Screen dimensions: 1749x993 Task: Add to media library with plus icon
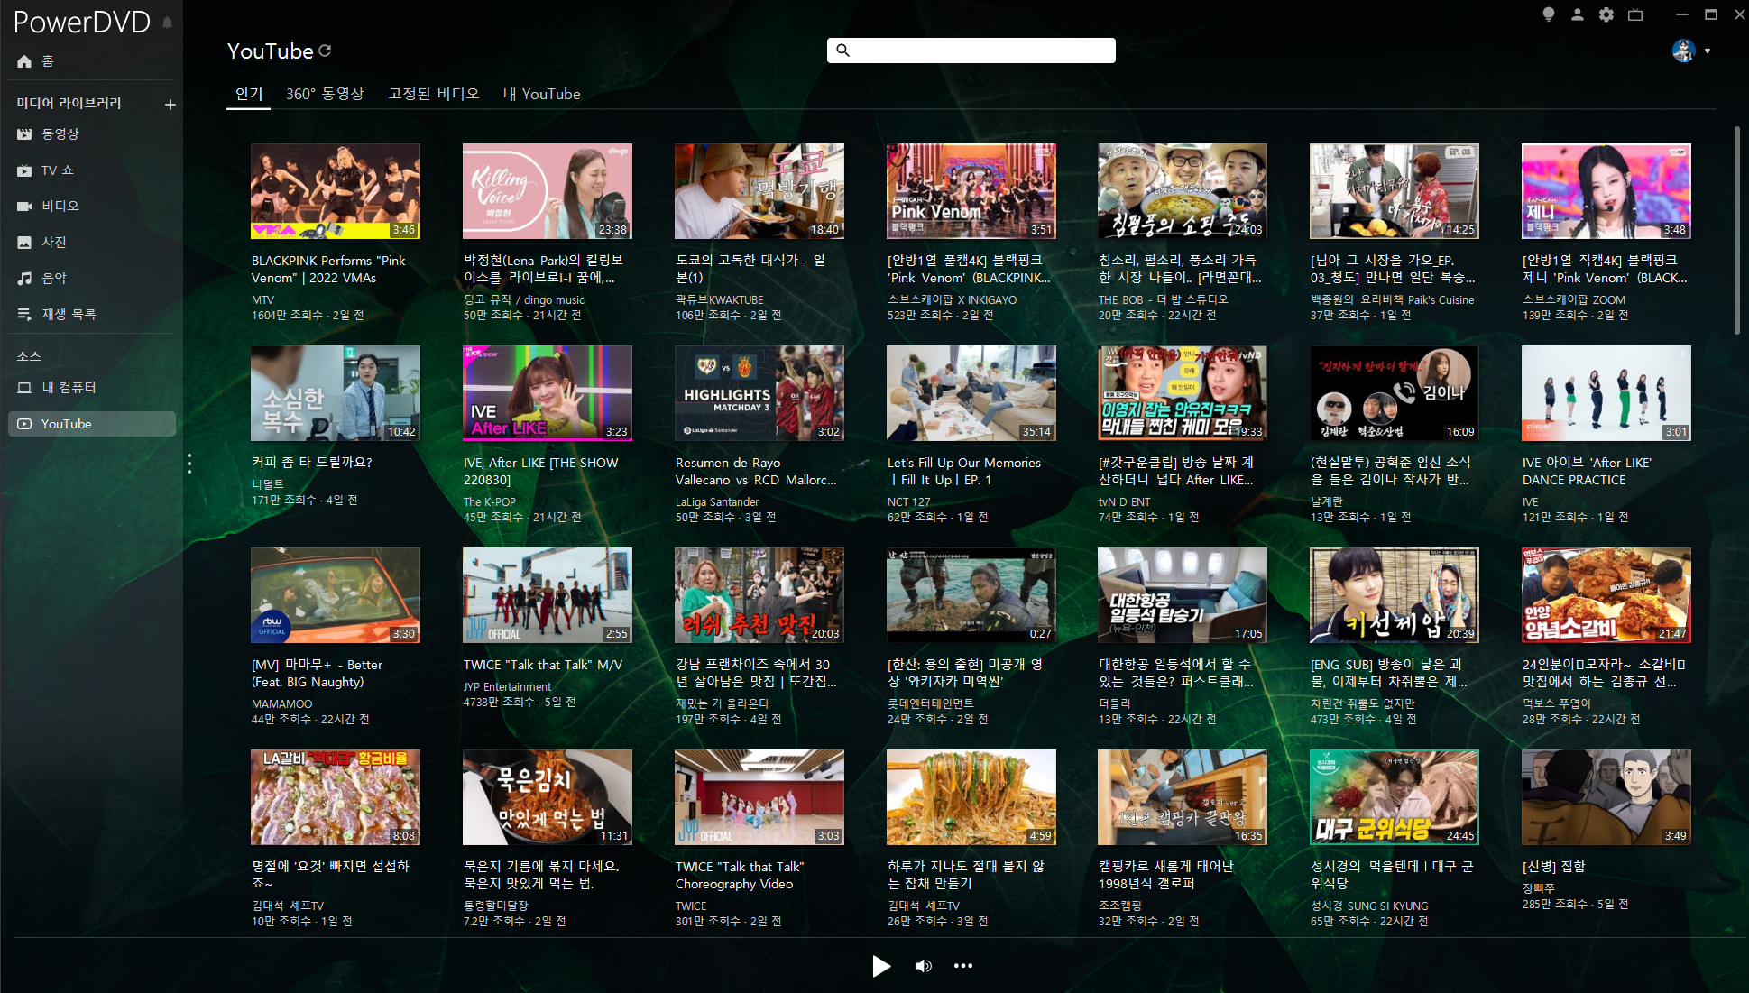tap(170, 105)
